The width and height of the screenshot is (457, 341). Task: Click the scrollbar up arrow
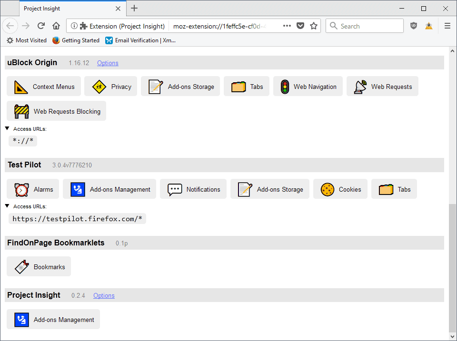tap(452, 51)
